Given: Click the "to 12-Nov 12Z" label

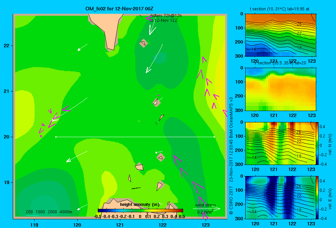Looking at the screenshot, I should tap(164, 20).
